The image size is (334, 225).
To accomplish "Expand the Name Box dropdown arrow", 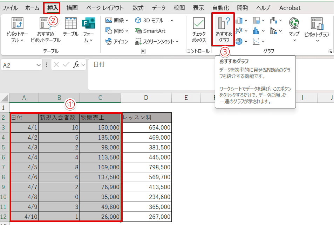I will pos(39,65).
